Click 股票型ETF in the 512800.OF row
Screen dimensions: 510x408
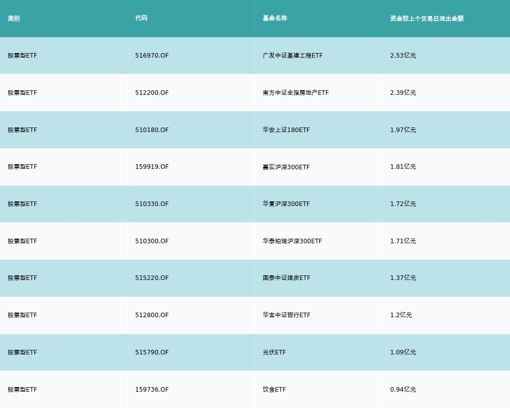tap(22, 315)
